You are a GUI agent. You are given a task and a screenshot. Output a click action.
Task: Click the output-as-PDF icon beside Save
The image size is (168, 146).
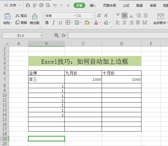(x=35, y=5)
